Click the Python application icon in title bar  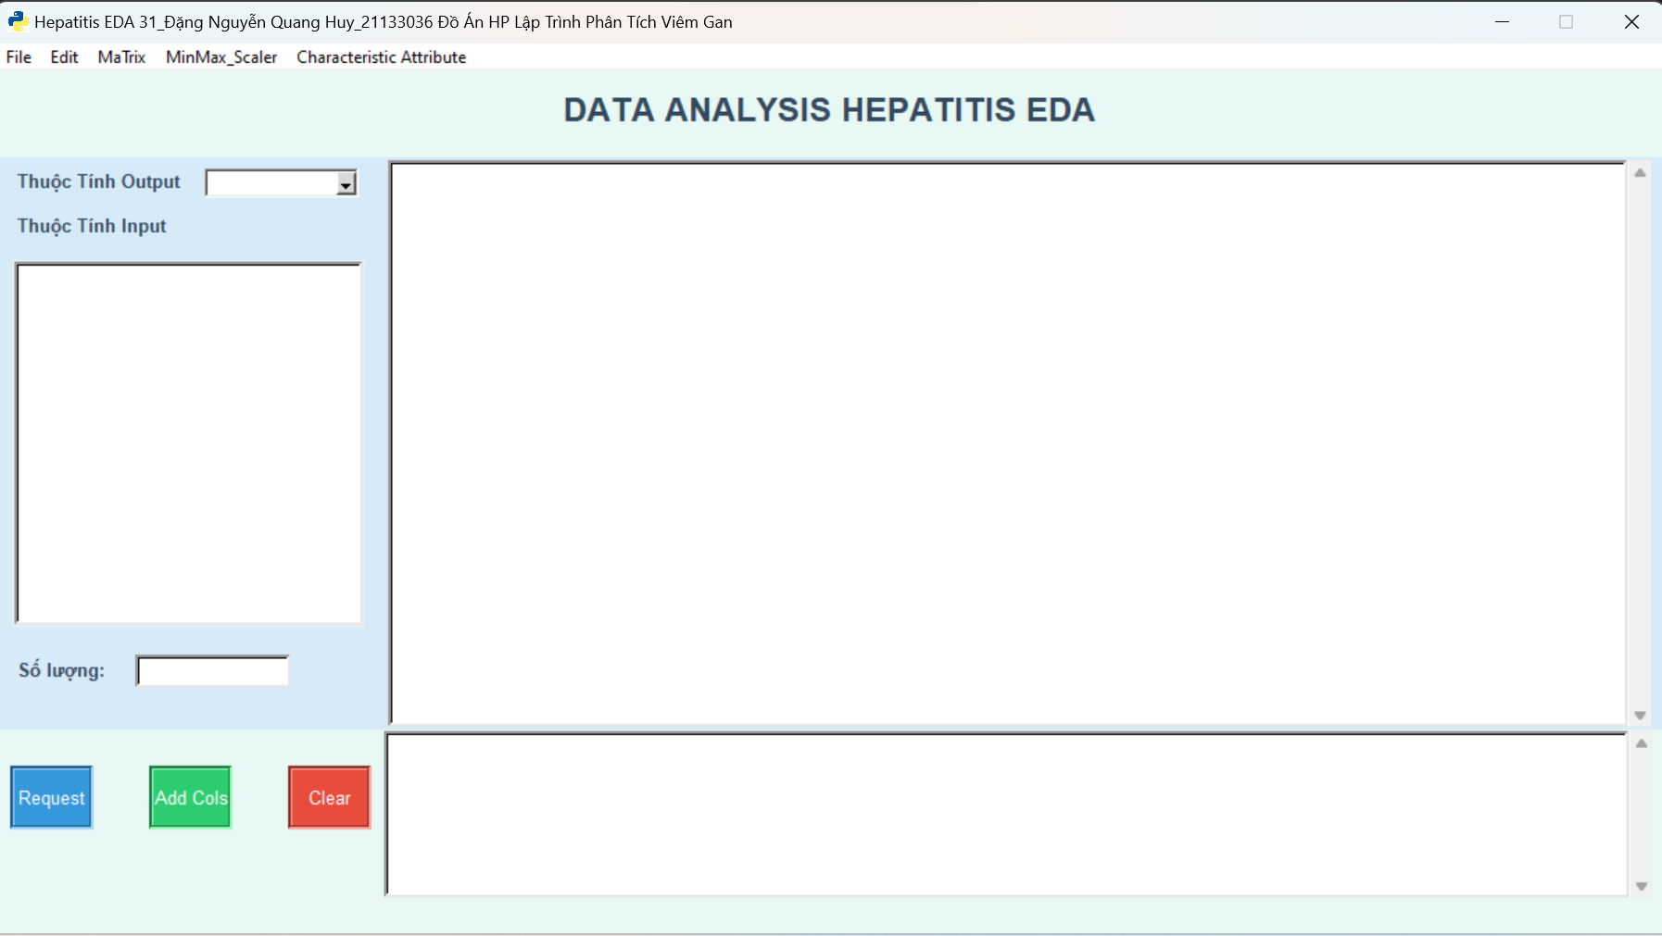pos(17,20)
